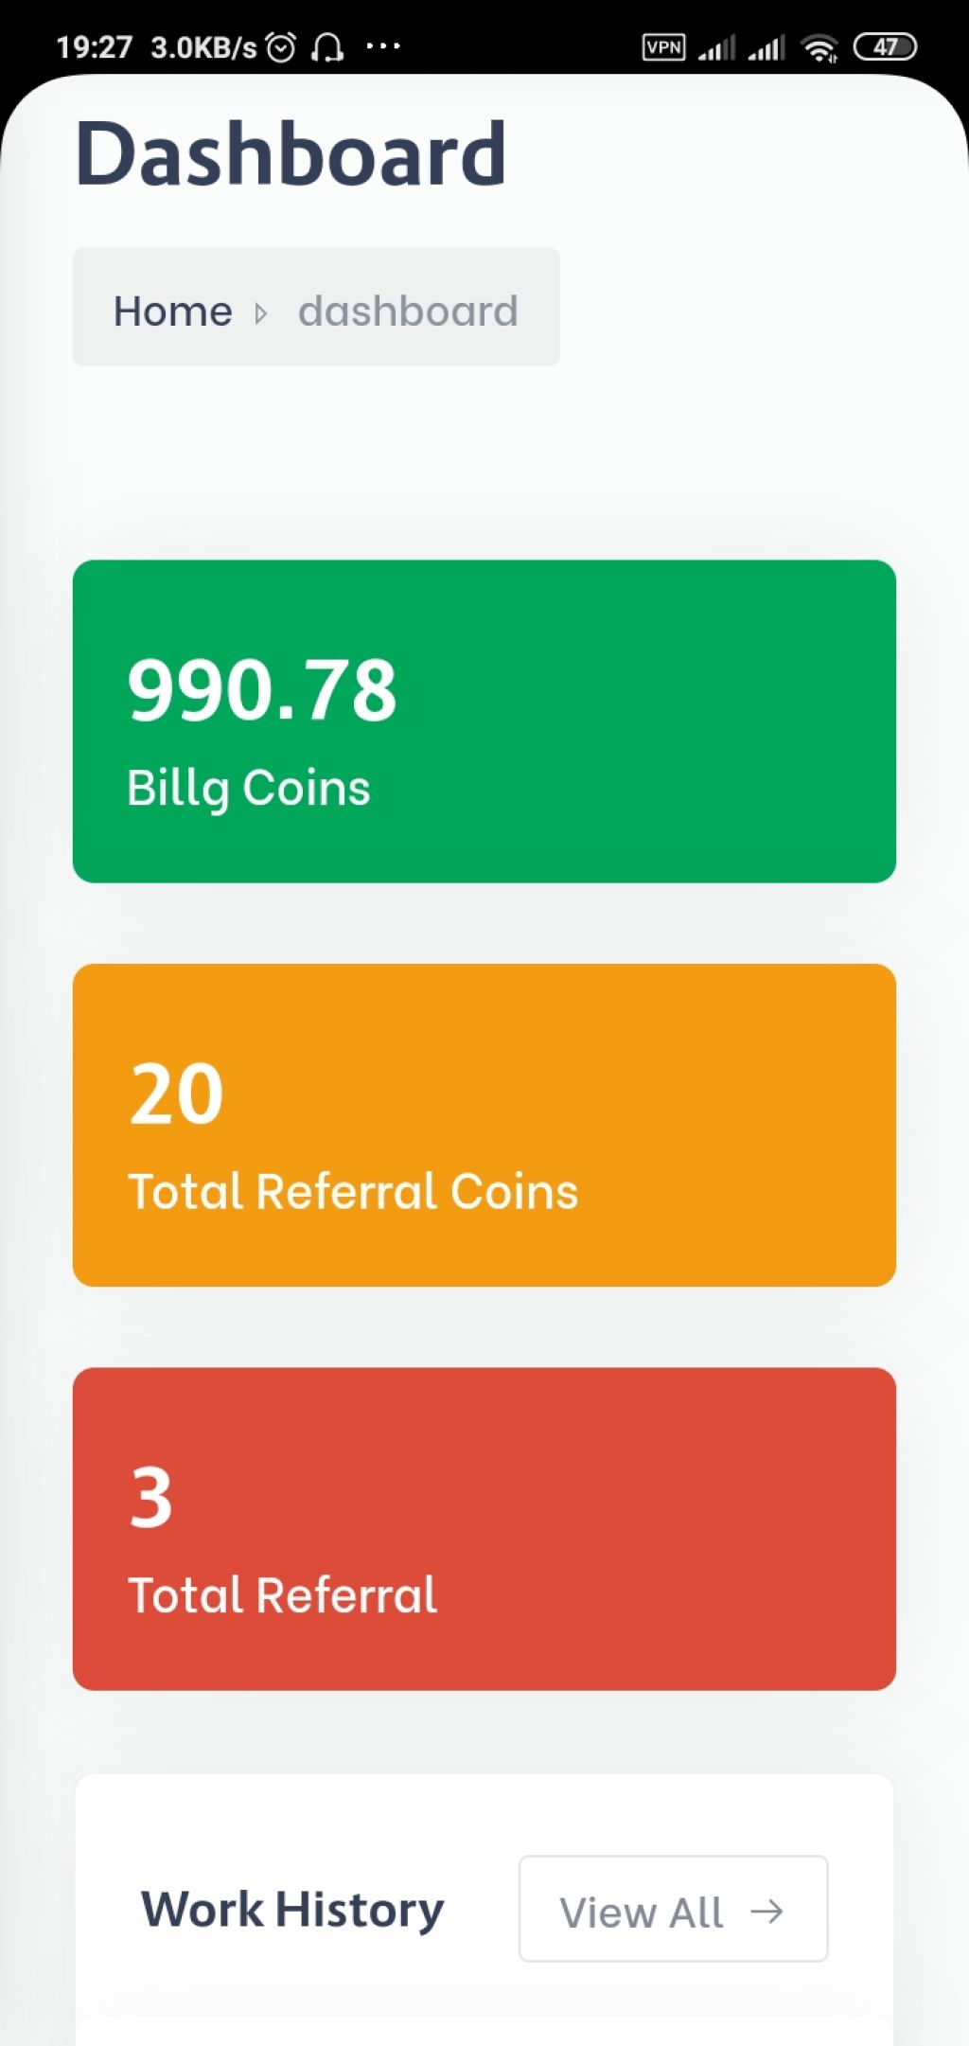Click the Work History heading
Screen dimensions: 969x2046
(292, 1909)
